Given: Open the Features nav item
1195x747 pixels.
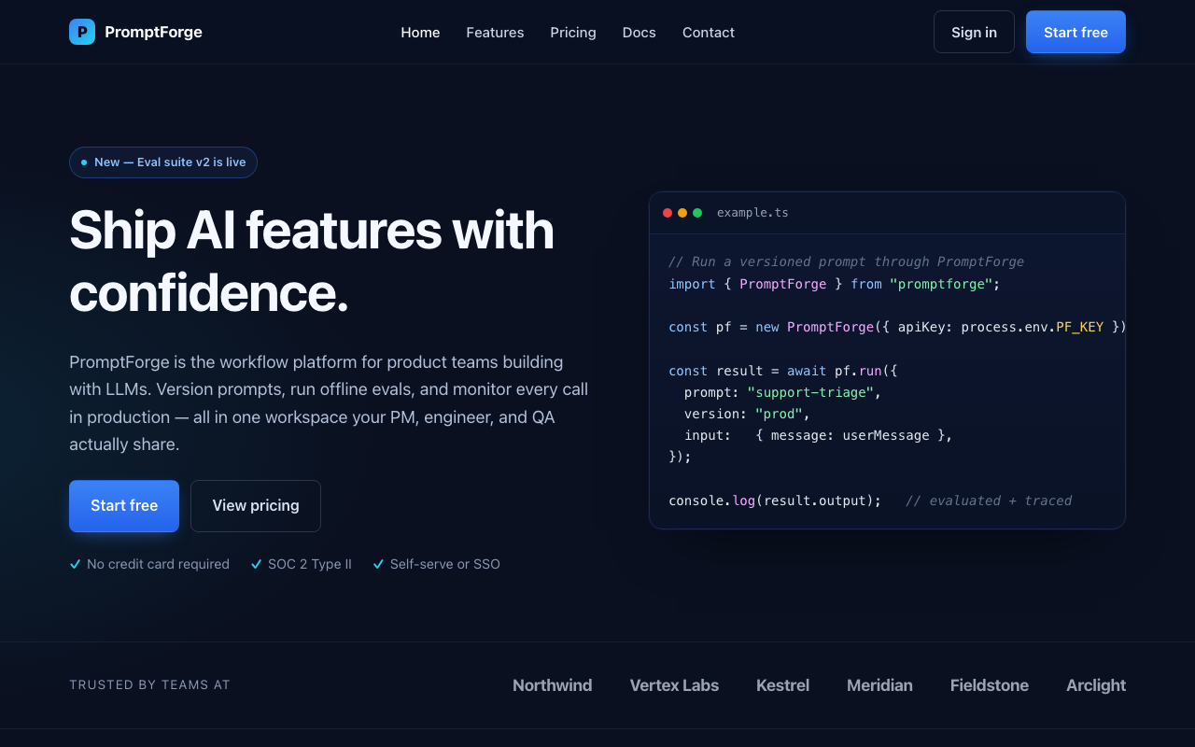Looking at the screenshot, I should tap(495, 33).
